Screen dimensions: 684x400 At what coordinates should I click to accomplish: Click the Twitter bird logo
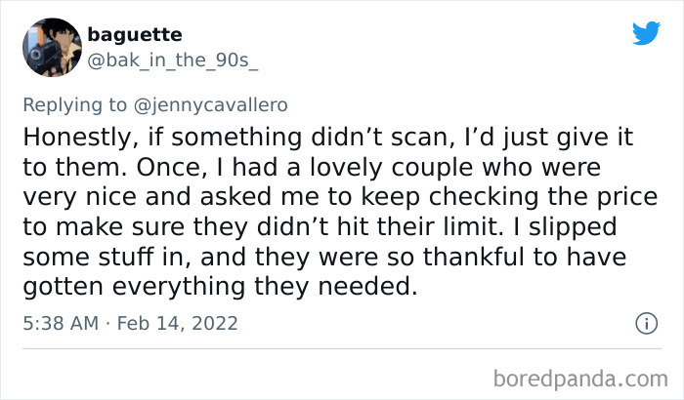point(645,34)
